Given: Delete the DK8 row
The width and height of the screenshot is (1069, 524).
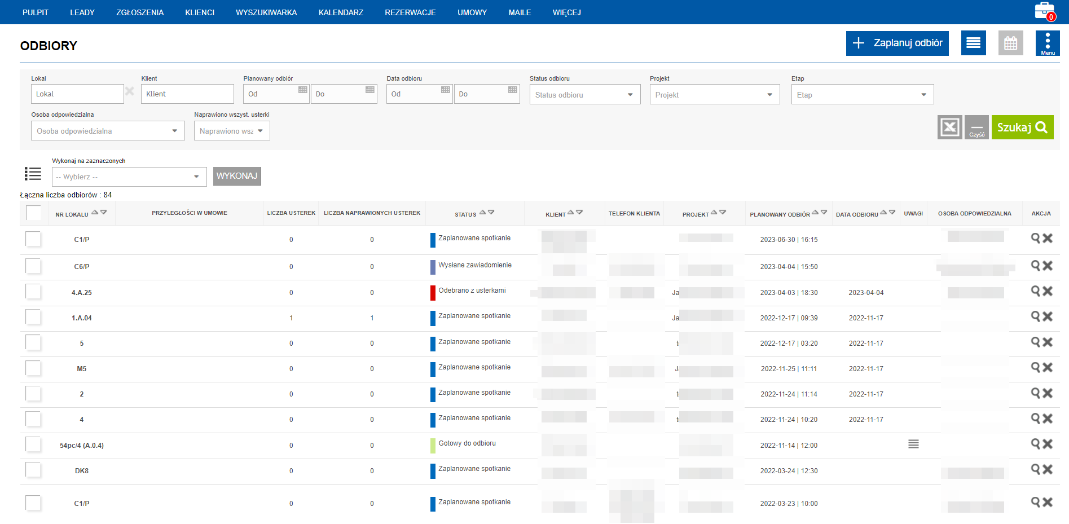Looking at the screenshot, I should click(1048, 469).
